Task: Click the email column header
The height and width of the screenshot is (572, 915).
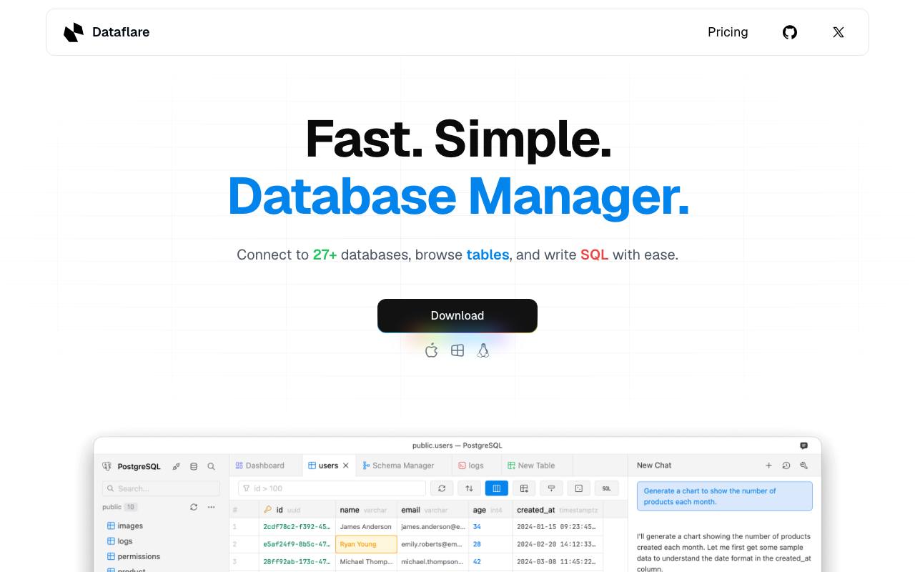Action: pyautogui.click(x=432, y=510)
